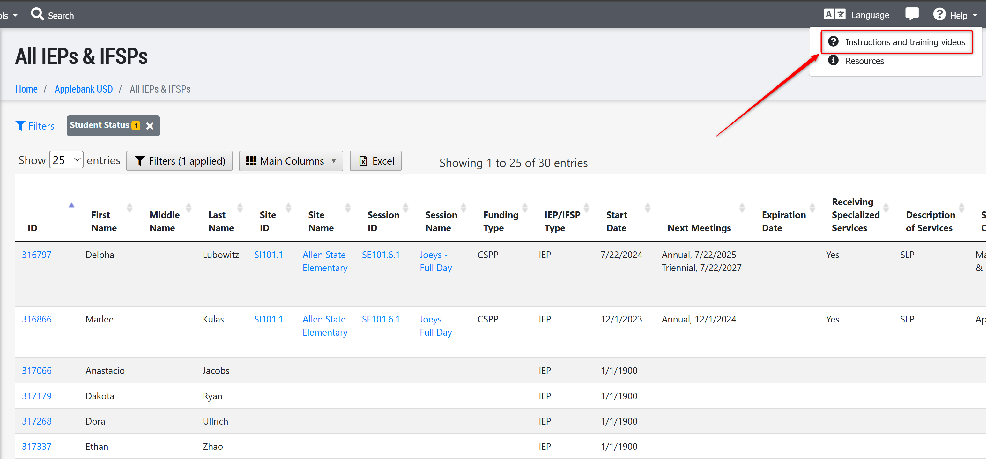Expand the Main Columns dropdown
This screenshot has height=459, width=986.
click(291, 161)
